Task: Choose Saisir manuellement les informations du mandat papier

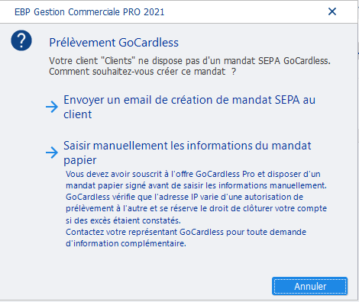Action: [187, 153]
